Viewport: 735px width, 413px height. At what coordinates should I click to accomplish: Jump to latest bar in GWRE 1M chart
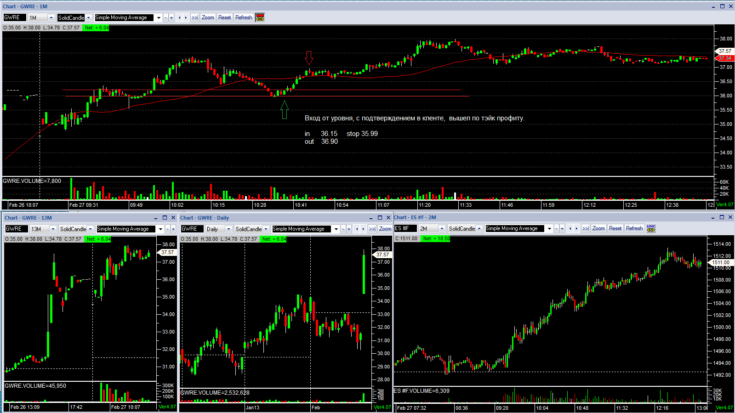pyautogui.click(x=195, y=17)
